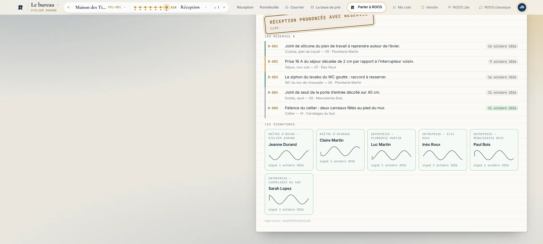Image resolution: width=543 pixels, height=244 pixels.
Task: Select the Réception tab beside Portefeuille
Action: [245, 7]
